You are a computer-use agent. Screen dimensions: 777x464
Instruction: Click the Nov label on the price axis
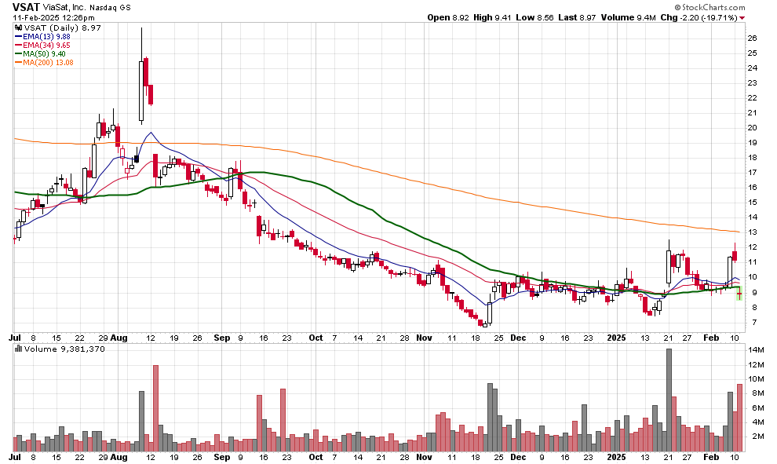click(x=424, y=338)
